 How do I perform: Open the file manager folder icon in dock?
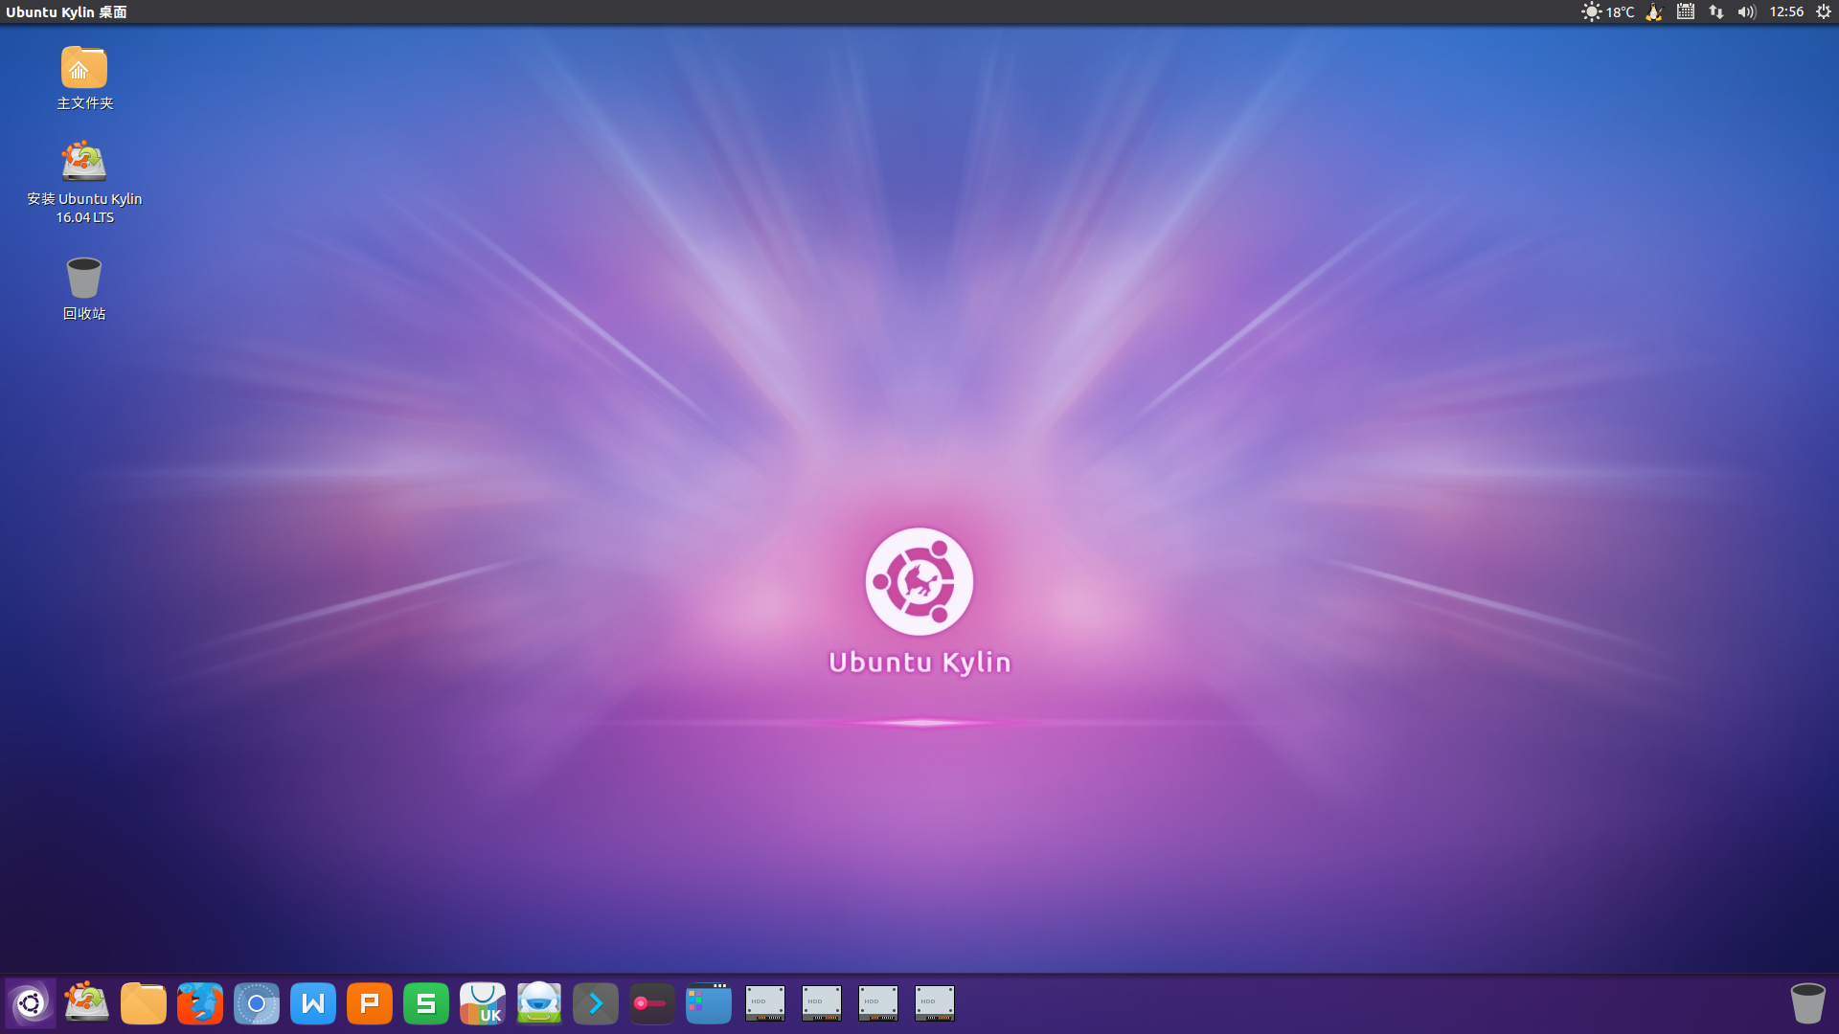[144, 1002]
